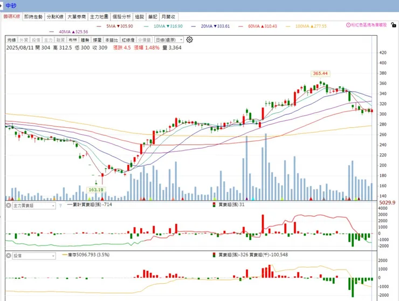
Task: Switch to the 籌碼K線 tab
Action: coord(12,17)
